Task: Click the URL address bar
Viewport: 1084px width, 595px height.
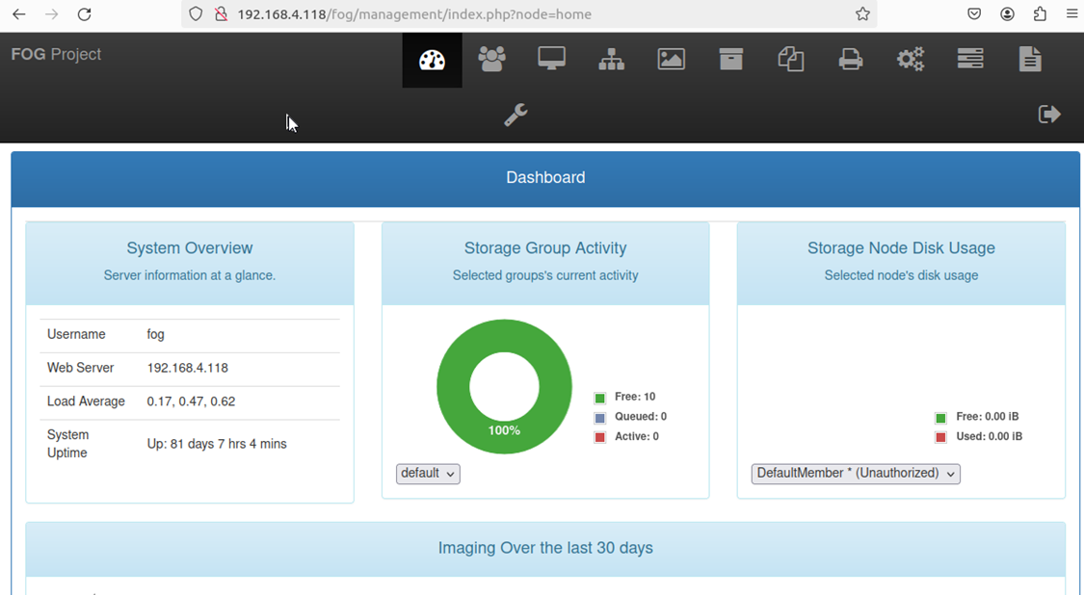Action: click(x=529, y=13)
